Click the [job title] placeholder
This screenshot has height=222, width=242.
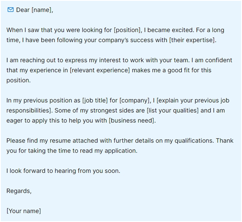coord(95,101)
